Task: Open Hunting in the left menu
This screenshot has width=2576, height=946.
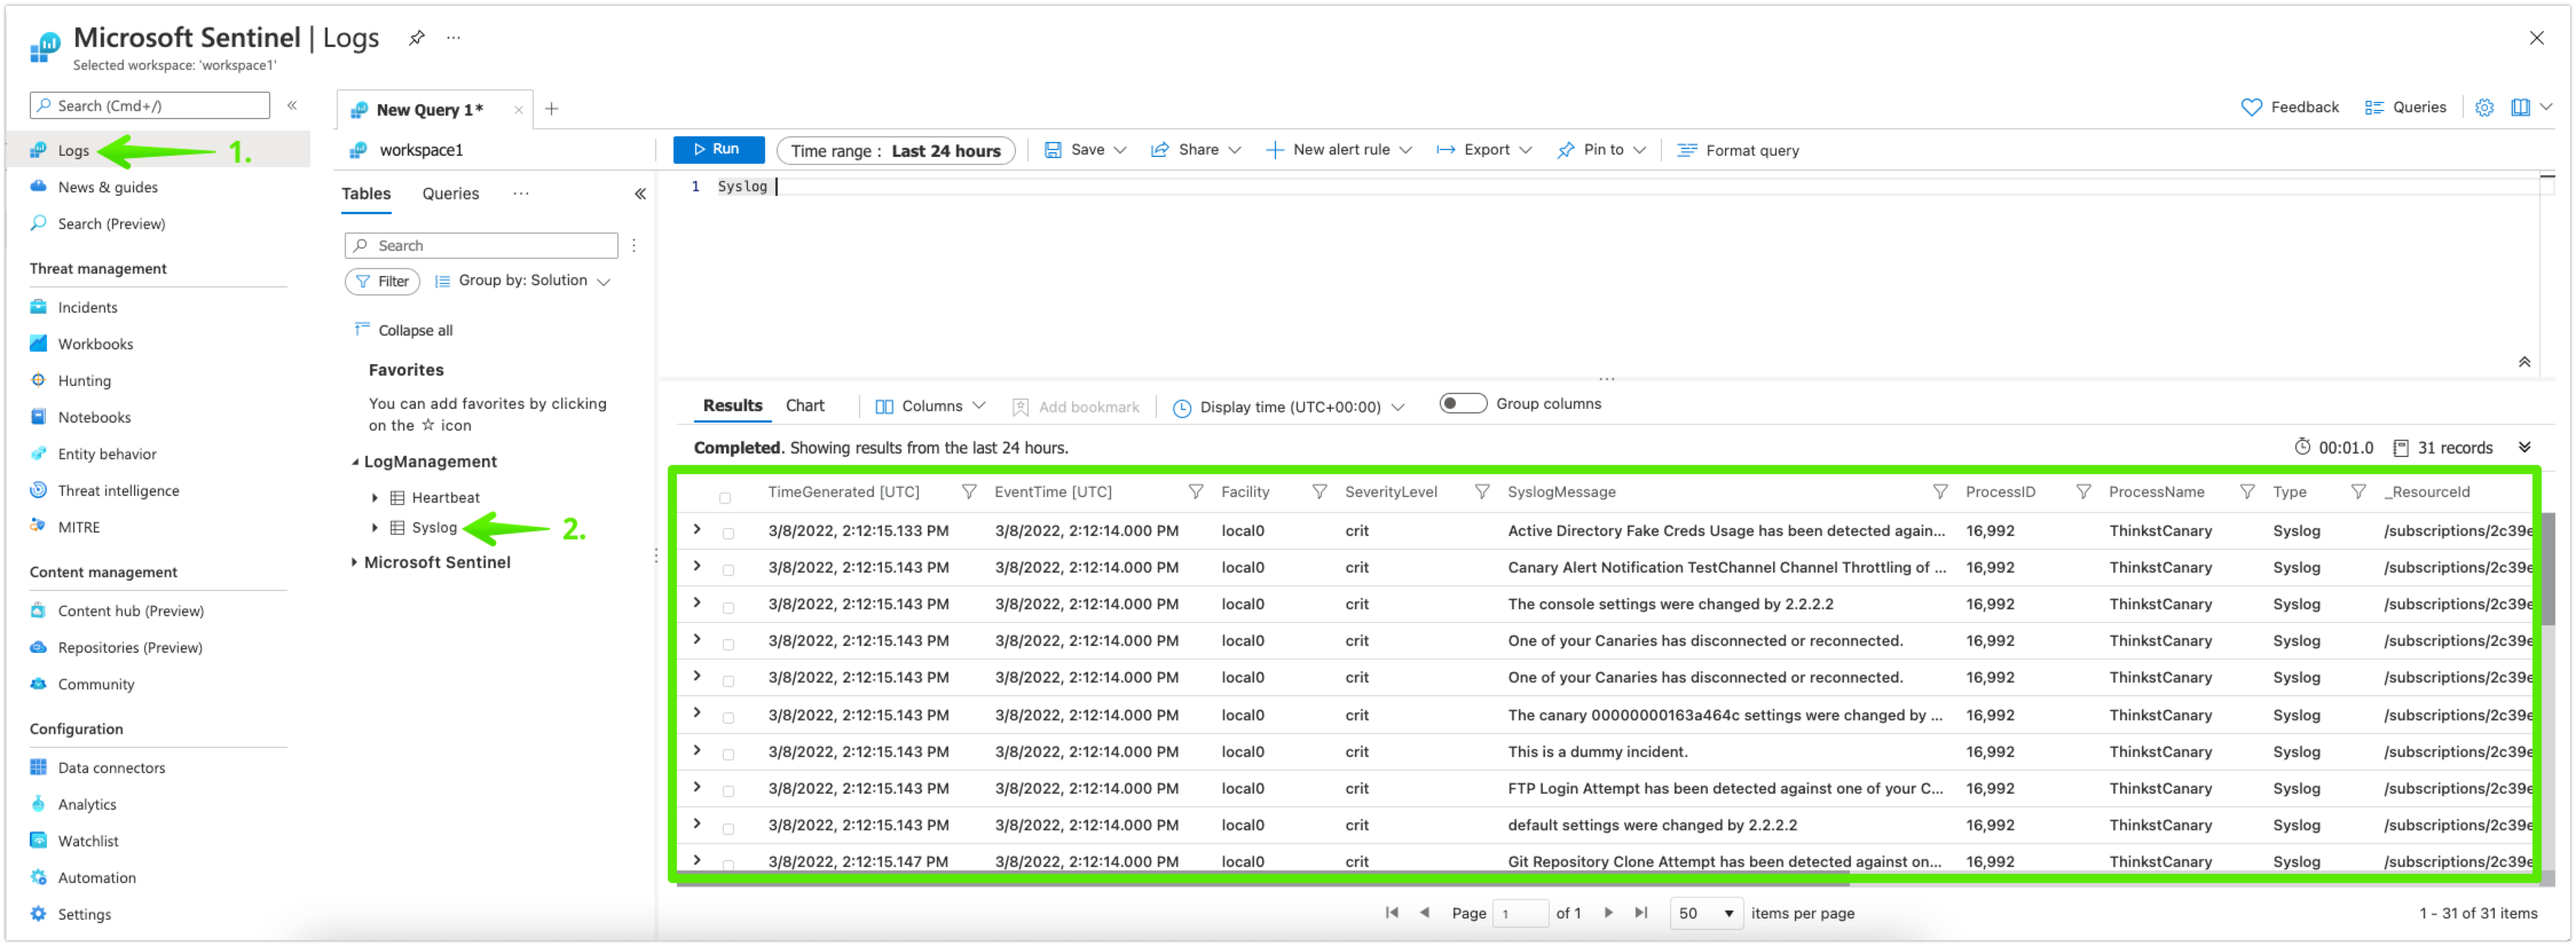Action: pos(84,381)
